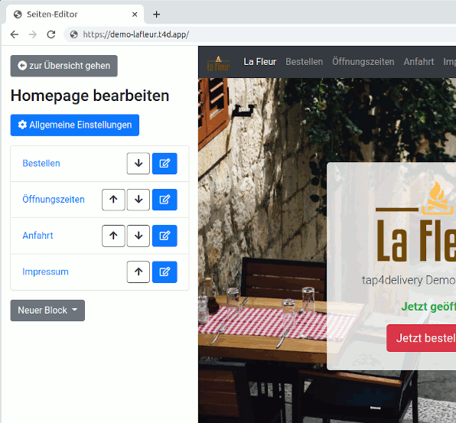Open Bestellen in the site navbar
This screenshot has height=423, width=456.
[305, 62]
